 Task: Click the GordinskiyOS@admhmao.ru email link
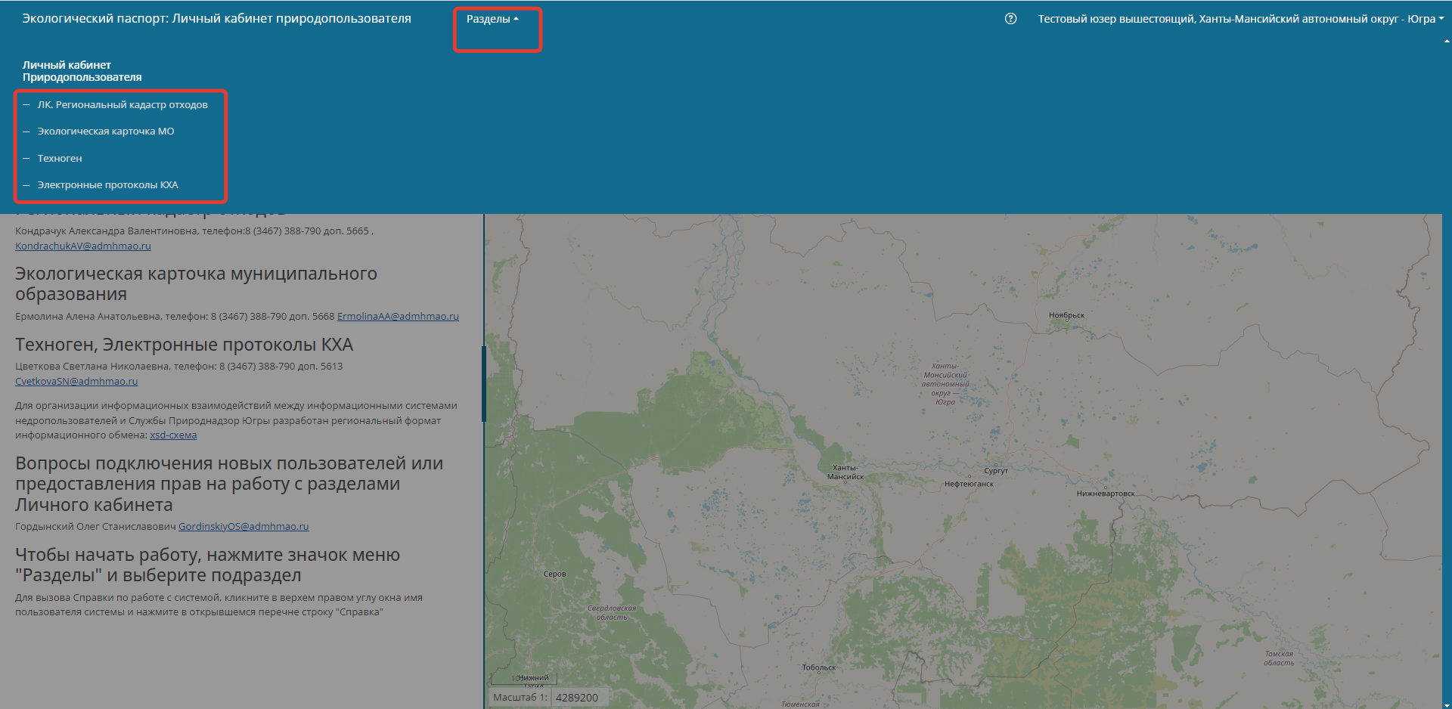click(x=244, y=527)
